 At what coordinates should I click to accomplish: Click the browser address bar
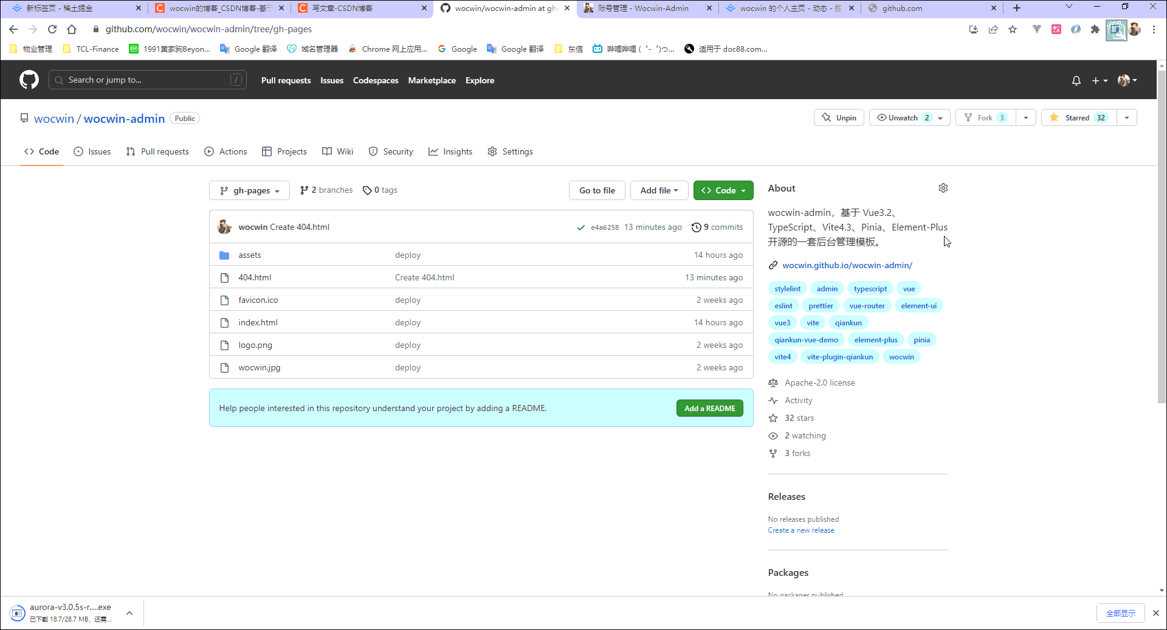tap(523, 29)
